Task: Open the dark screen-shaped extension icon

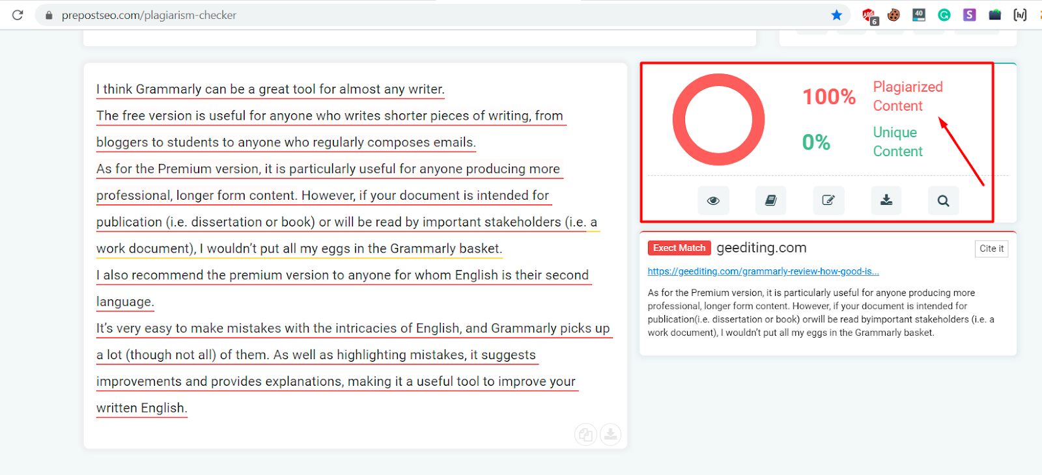Action: point(994,14)
